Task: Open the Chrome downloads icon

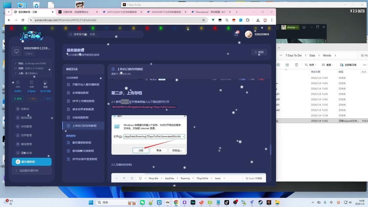Action: pos(258,20)
